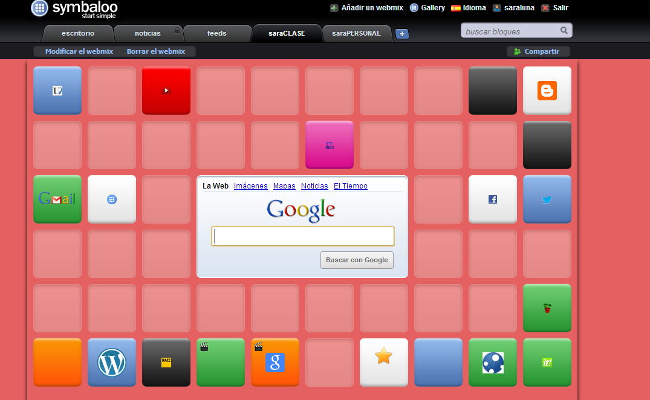Click the Compartir button

point(538,51)
